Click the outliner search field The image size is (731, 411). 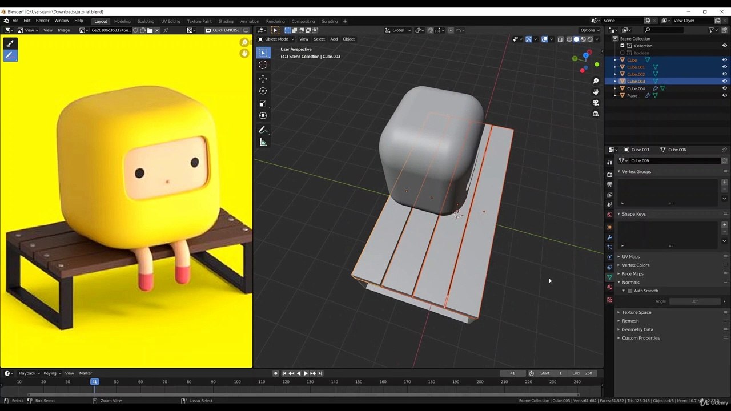(x=673, y=30)
